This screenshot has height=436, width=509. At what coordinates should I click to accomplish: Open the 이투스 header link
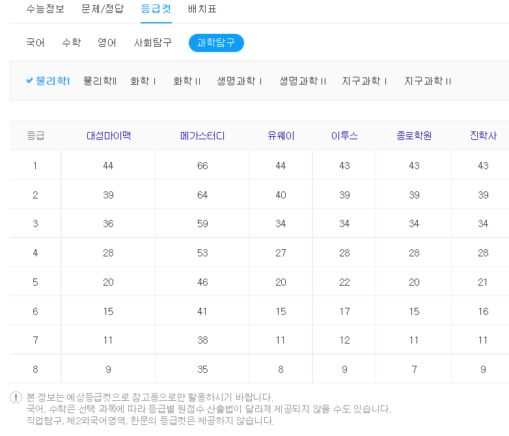[x=344, y=136]
